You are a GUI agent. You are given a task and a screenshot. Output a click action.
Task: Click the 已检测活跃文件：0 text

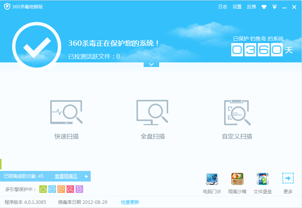click(94, 56)
